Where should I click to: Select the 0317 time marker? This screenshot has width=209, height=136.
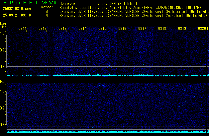point(142,29)
